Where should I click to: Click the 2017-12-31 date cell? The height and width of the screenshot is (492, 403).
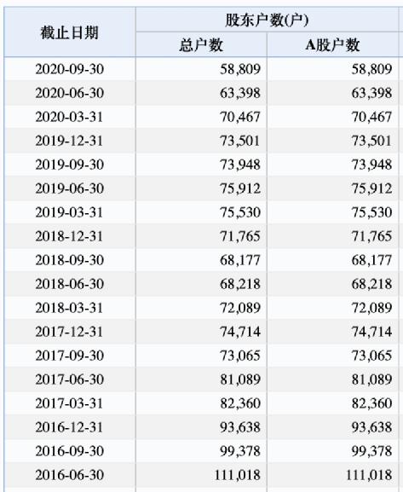point(70,332)
